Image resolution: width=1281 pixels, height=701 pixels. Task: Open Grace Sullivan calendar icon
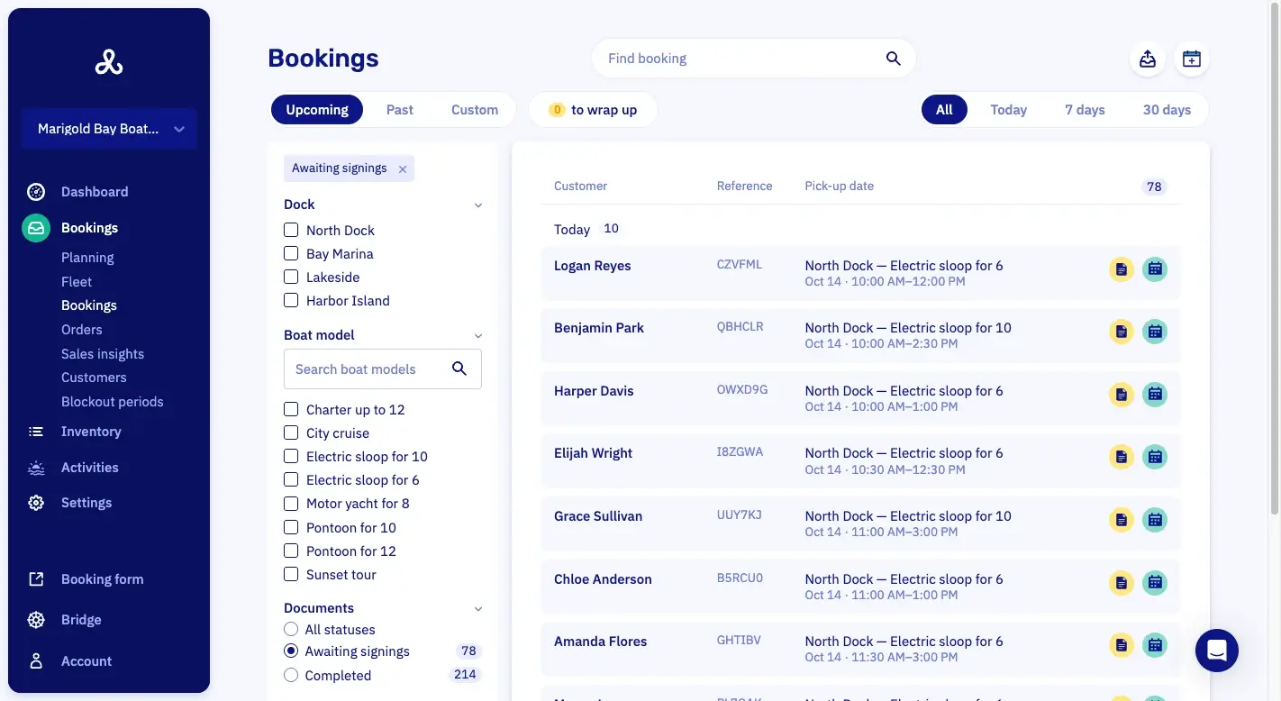[1155, 520]
